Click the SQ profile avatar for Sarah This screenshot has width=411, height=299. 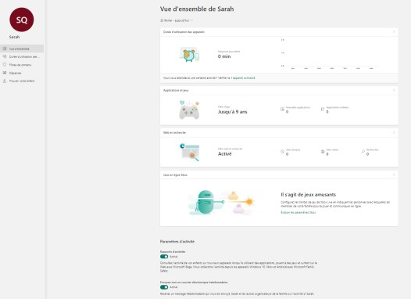point(22,20)
